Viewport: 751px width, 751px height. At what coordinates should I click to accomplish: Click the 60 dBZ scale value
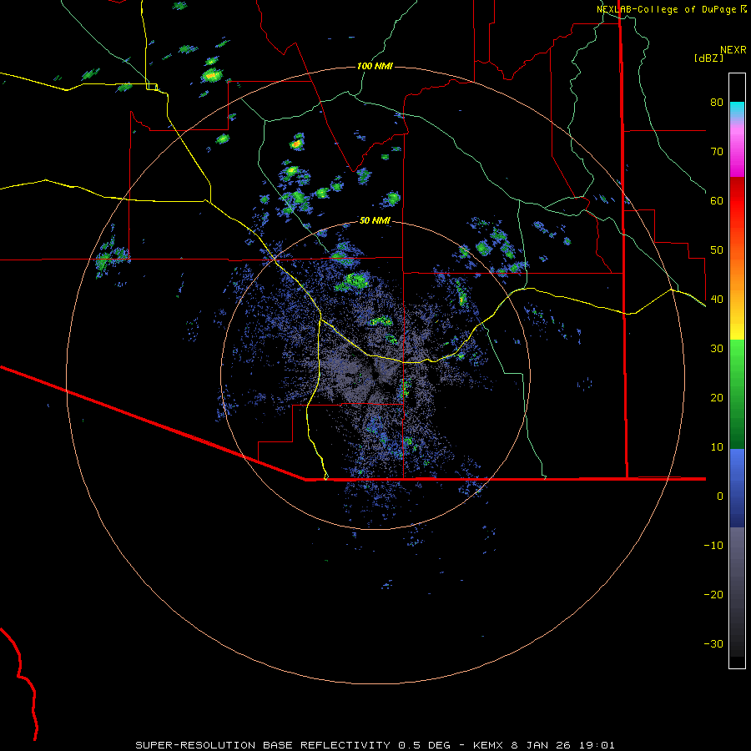[717, 200]
